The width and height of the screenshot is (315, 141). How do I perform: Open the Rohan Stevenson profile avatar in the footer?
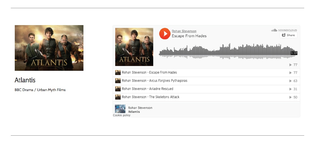tap(120, 109)
